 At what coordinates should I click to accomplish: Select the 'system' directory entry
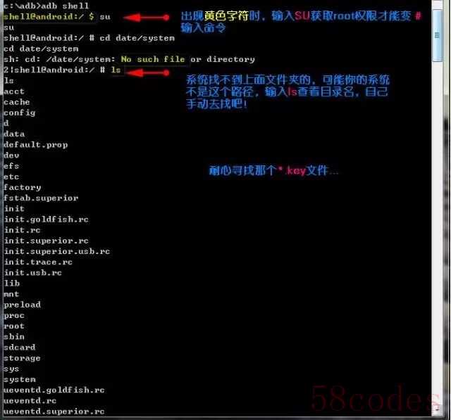tap(19, 379)
